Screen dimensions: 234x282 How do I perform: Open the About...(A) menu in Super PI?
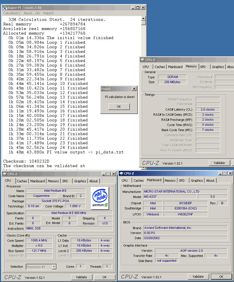pos(32,13)
